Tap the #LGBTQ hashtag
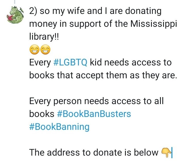The image size is (184, 161). click(x=70, y=62)
